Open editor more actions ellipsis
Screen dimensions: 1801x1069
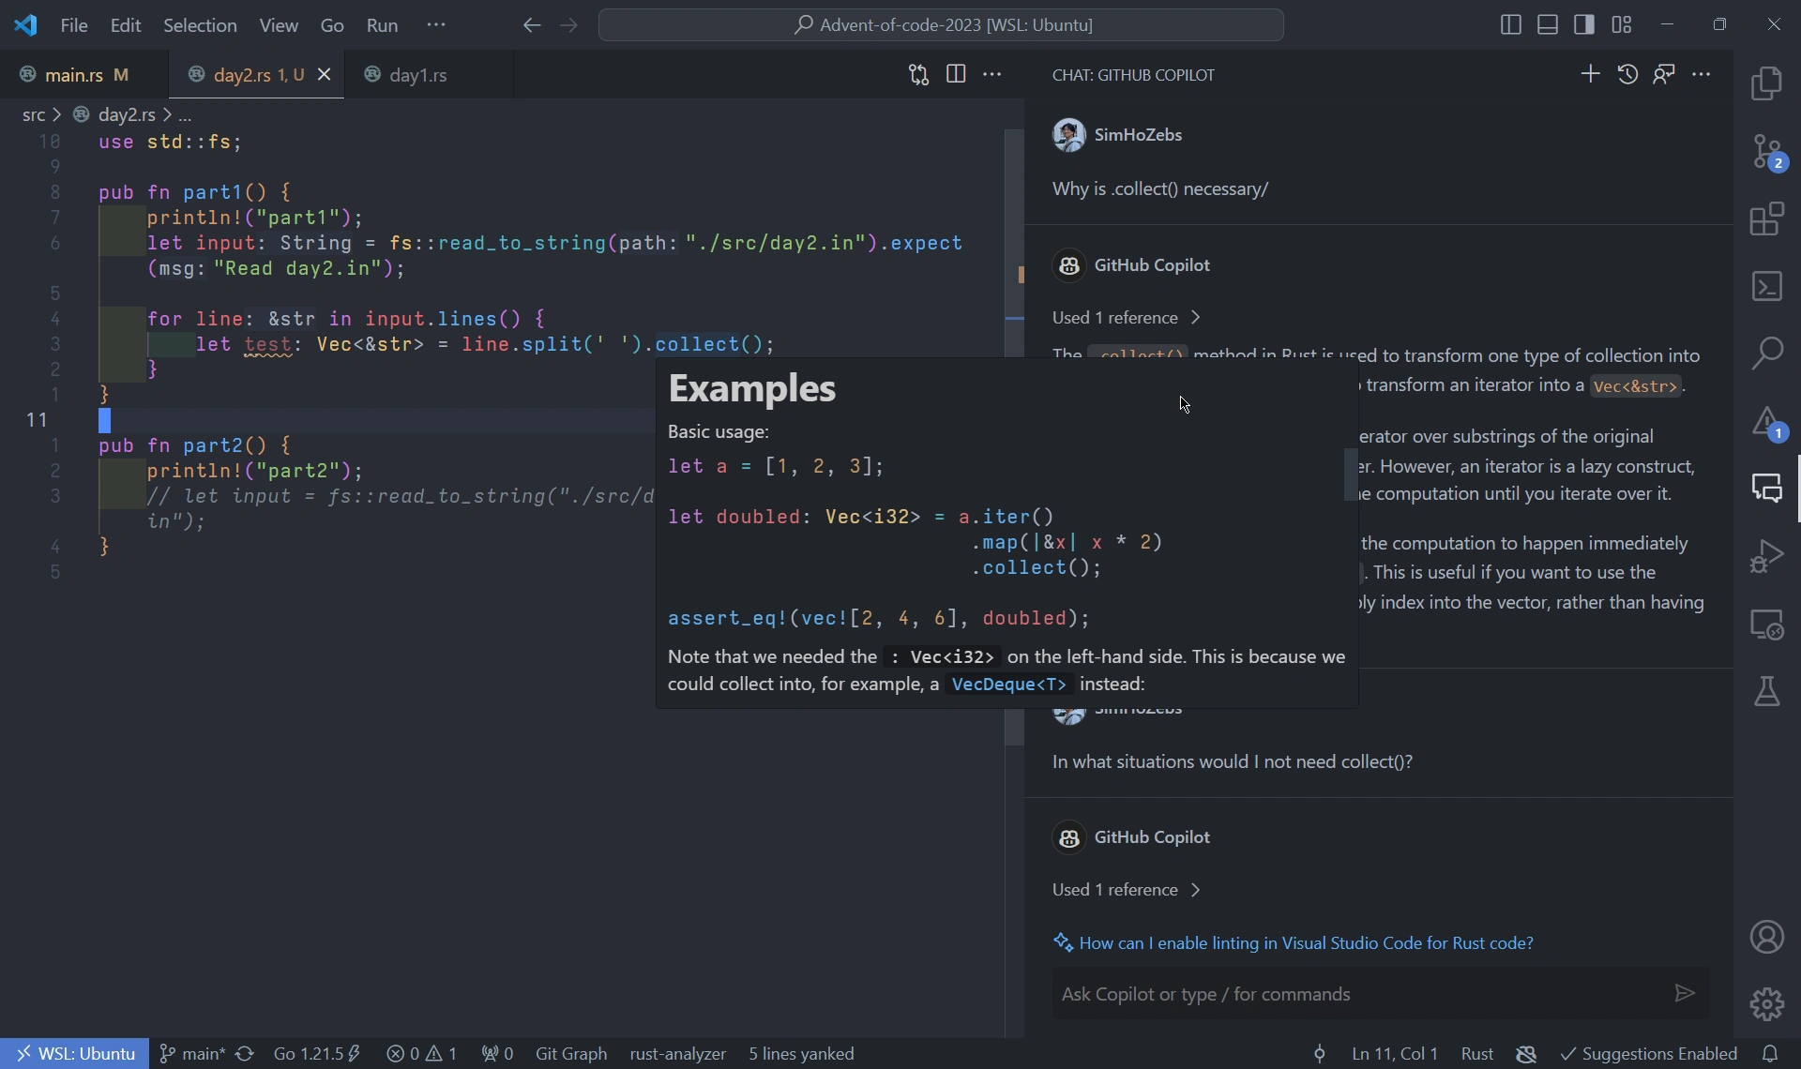(x=992, y=74)
